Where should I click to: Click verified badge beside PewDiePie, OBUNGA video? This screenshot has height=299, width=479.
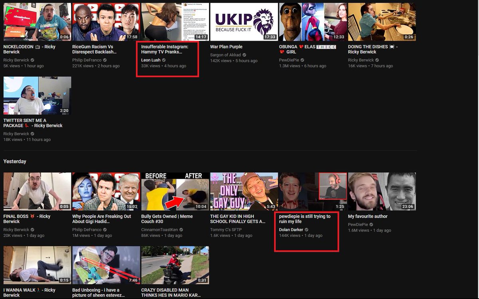tap(303, 60)
